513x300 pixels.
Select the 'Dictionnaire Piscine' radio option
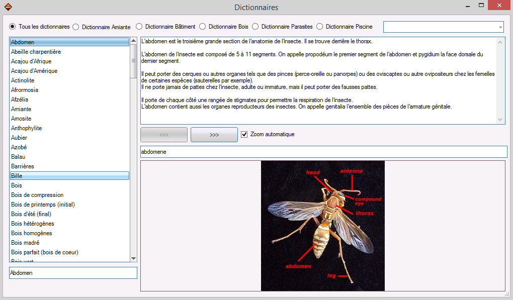tap(320, 27)
